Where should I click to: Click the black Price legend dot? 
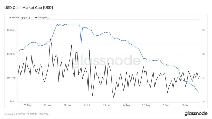[x=36, y=18]
